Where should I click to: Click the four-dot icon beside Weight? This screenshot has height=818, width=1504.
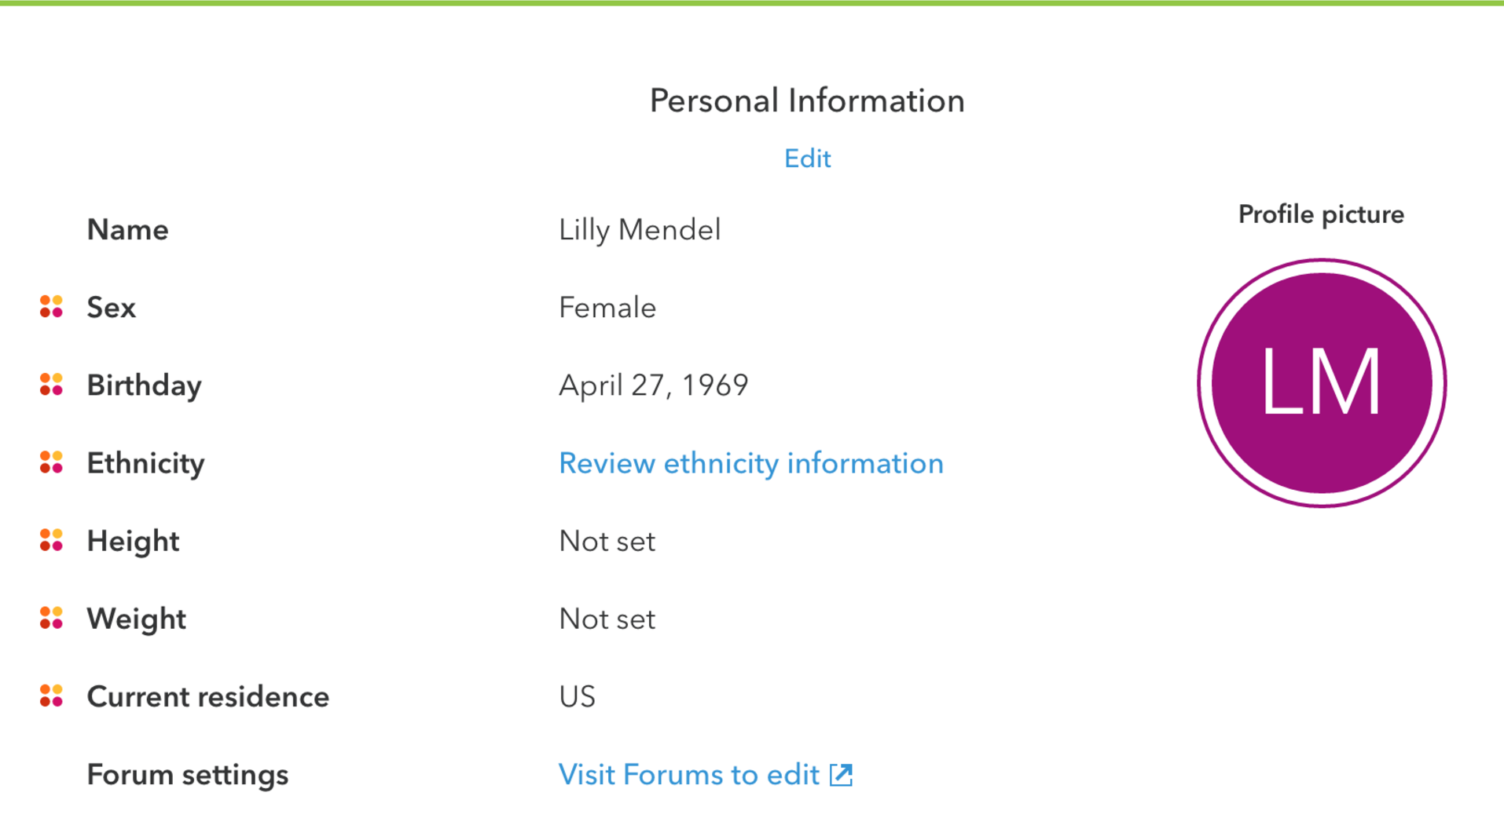(x=51, y=618)
